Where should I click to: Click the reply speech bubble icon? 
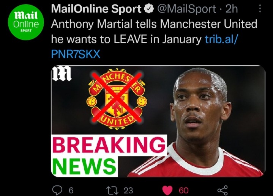click(x=57, y=190)
